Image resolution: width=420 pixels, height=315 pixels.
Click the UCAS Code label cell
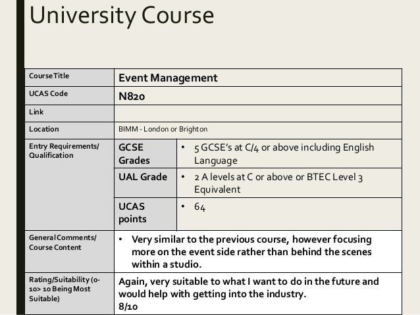click(x=69, y=96)
